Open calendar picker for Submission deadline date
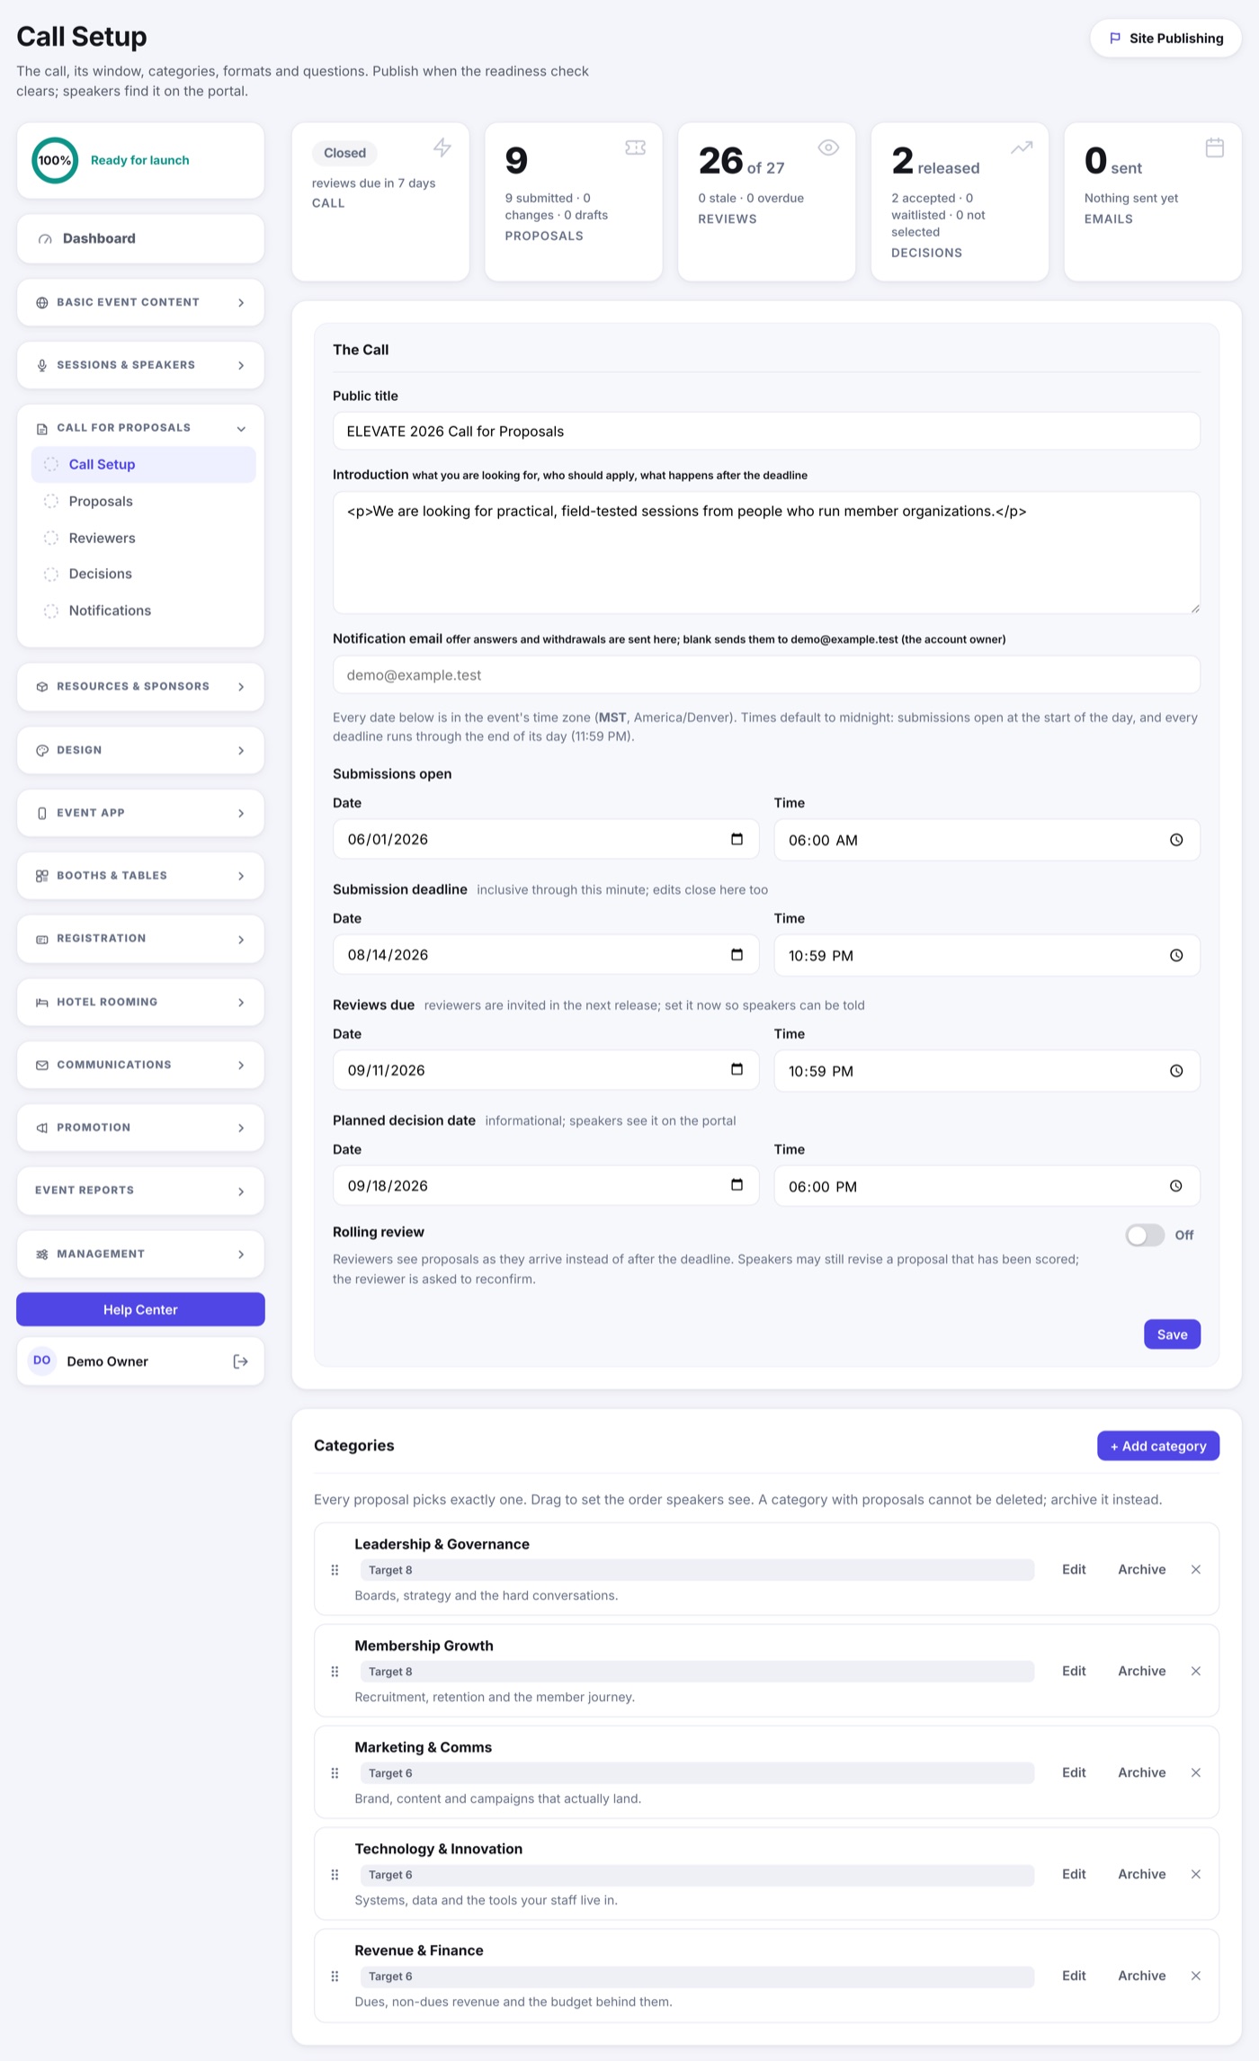The width and height of the screenshot is (1259, 2061). click(x=737, y=955)
